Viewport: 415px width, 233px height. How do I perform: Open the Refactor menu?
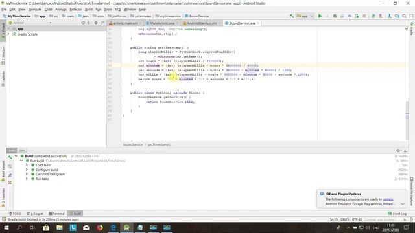[76, 10]
